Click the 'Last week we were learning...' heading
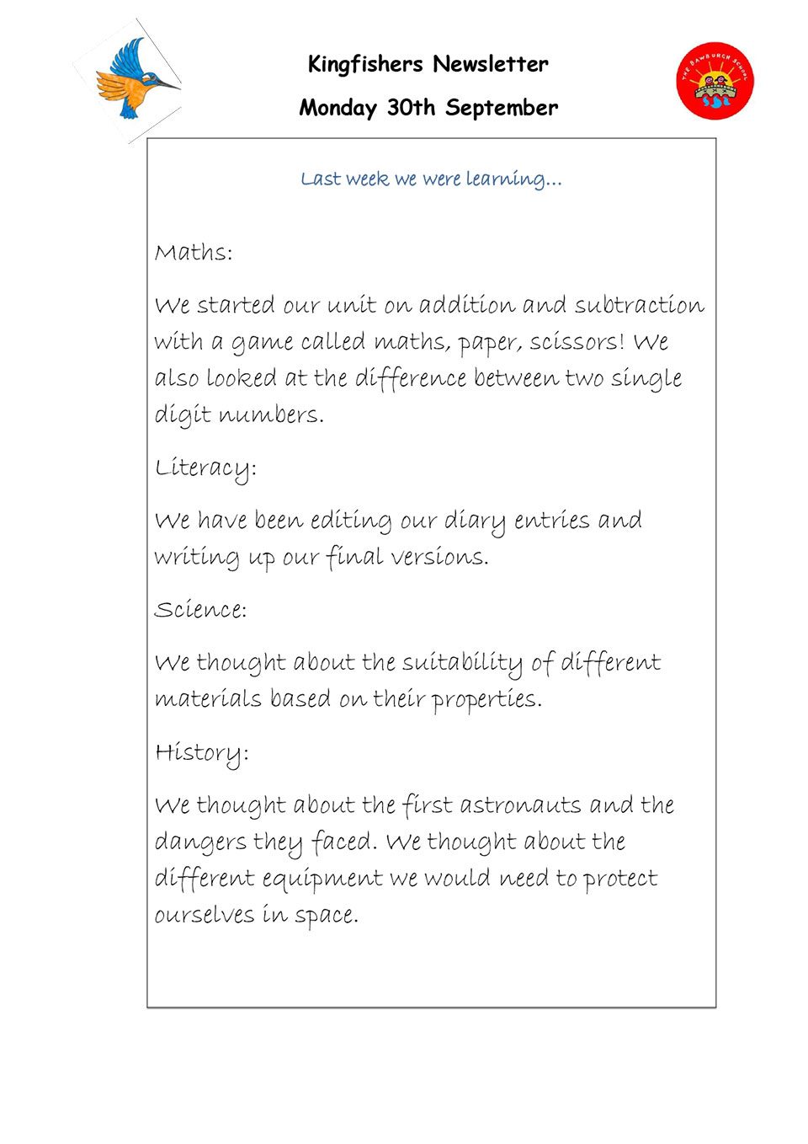 431,179
